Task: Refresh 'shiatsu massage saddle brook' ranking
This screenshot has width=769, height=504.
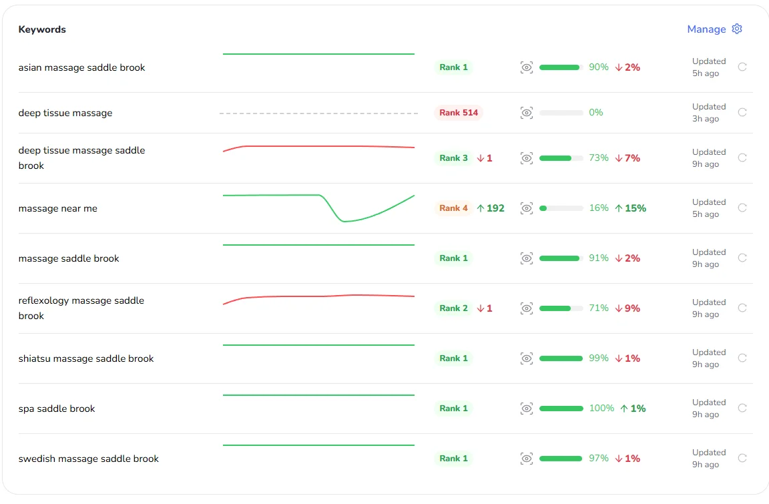Action: click(742, 358)
